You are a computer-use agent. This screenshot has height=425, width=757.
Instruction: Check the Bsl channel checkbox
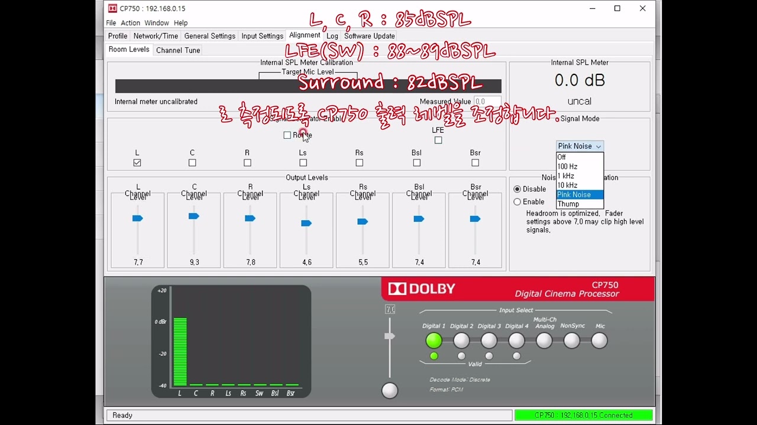pos(416,163)
